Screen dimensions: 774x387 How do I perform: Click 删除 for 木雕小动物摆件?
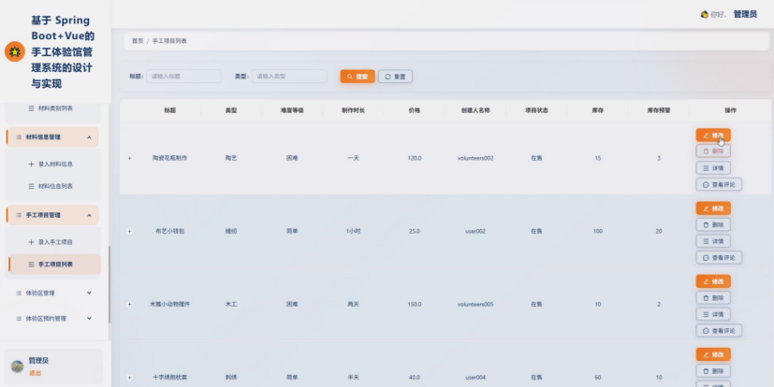(x=713, y=298)
